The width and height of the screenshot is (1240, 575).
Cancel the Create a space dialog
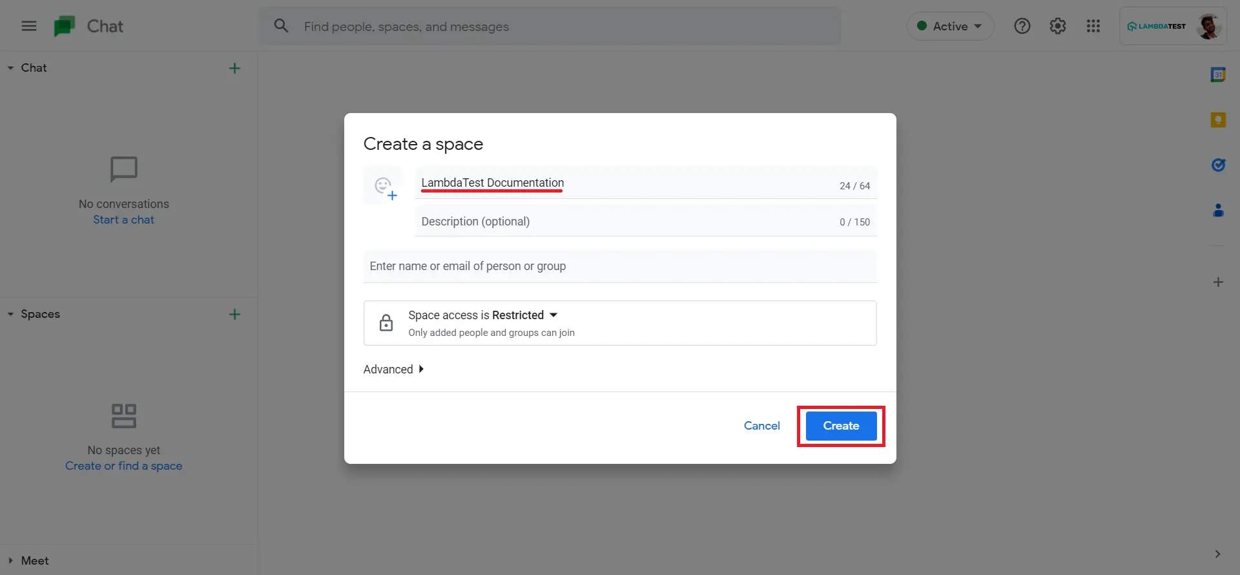tap(761, 426)
